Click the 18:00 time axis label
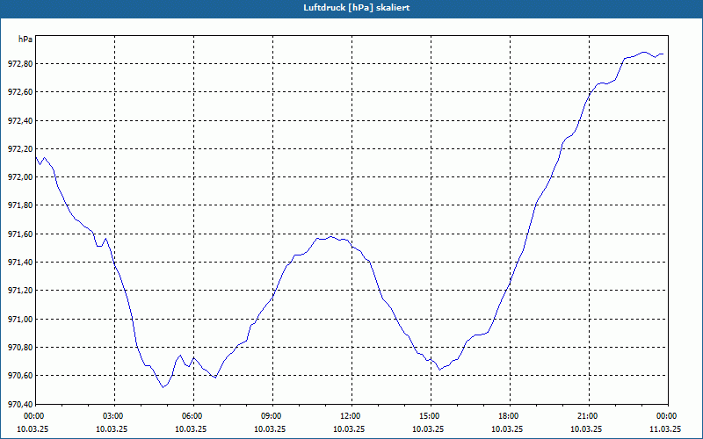 tap(510, 416)
